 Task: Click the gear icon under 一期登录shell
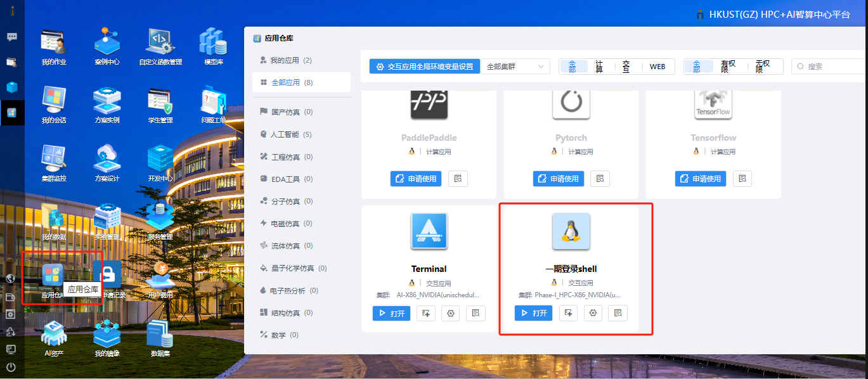593,313
